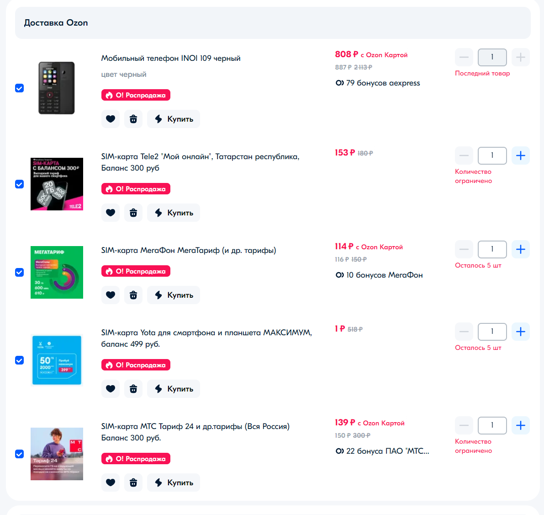This screenshot has width=544, height=515.
Task: Toggle the MTS SIM card checkbox
Action: [20, 454]
